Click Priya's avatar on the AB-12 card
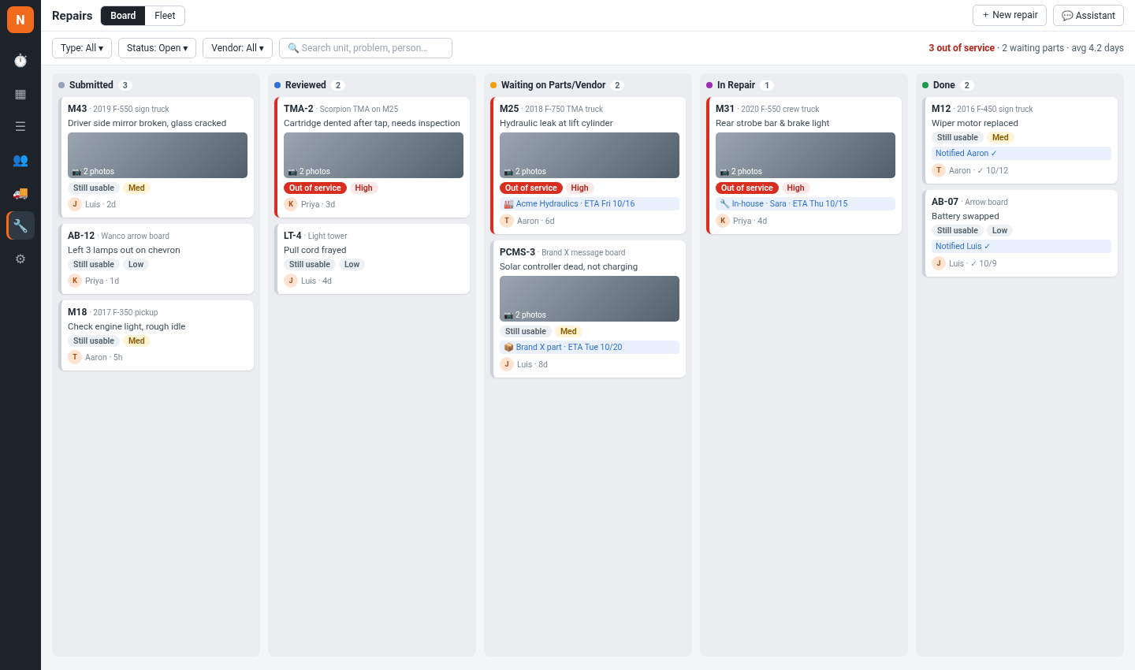Screen dimensions: 1135x670 [75, 281]
